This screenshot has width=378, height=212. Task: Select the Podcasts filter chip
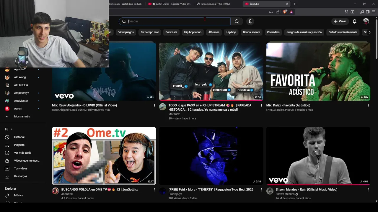171,32
